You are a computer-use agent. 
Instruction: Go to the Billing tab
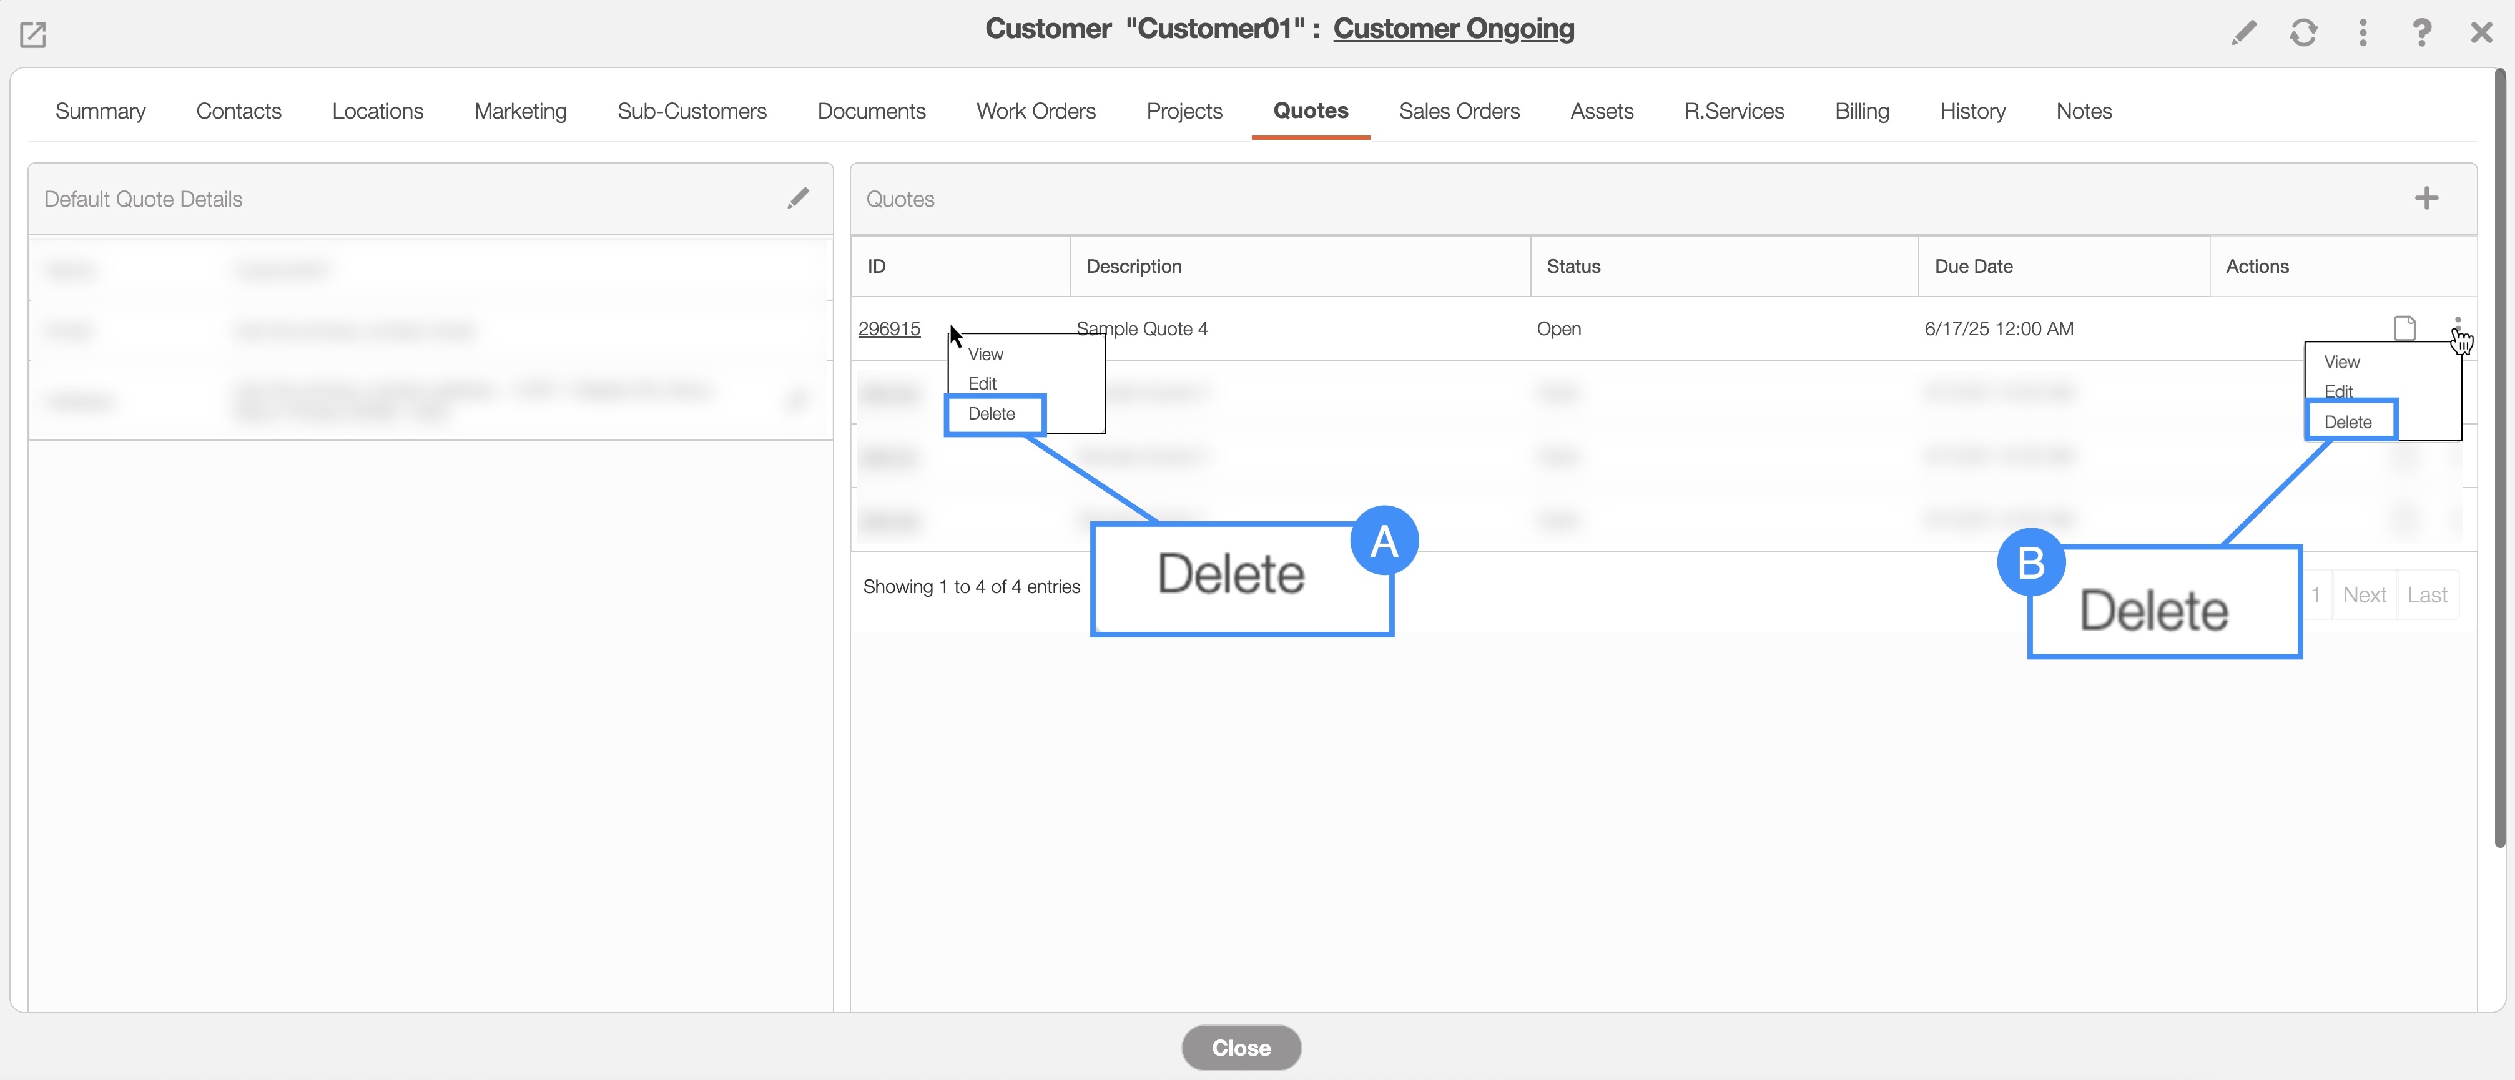pos(1861,111)
